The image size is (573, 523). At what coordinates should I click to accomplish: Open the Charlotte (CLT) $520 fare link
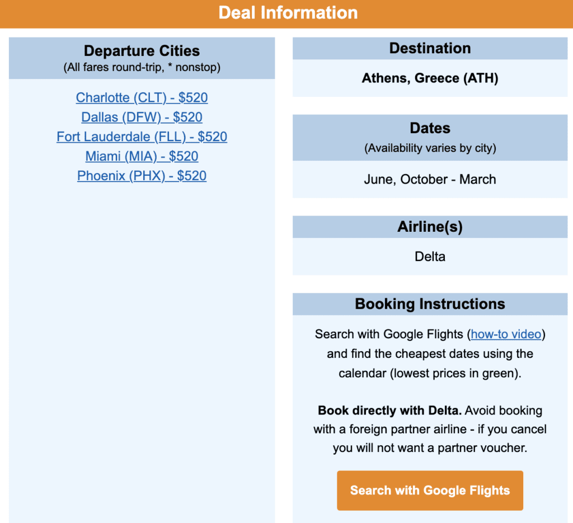pos(142,97)
